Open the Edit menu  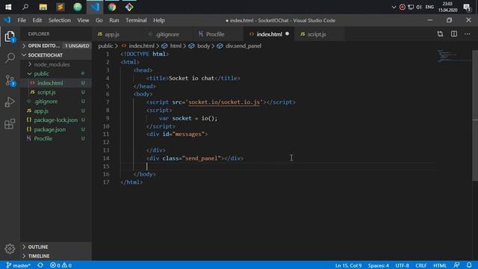37,20
